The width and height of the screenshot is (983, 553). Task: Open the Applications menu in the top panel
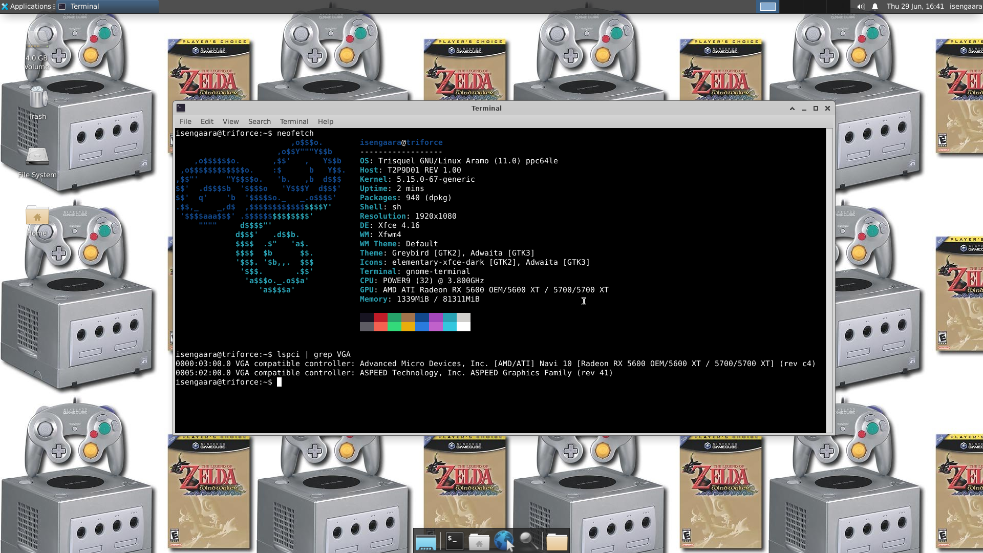[27, 6]
